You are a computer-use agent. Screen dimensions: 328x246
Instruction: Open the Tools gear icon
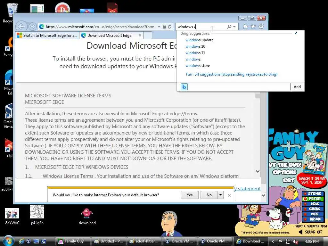pyautogui.click(x=261, y=26)
